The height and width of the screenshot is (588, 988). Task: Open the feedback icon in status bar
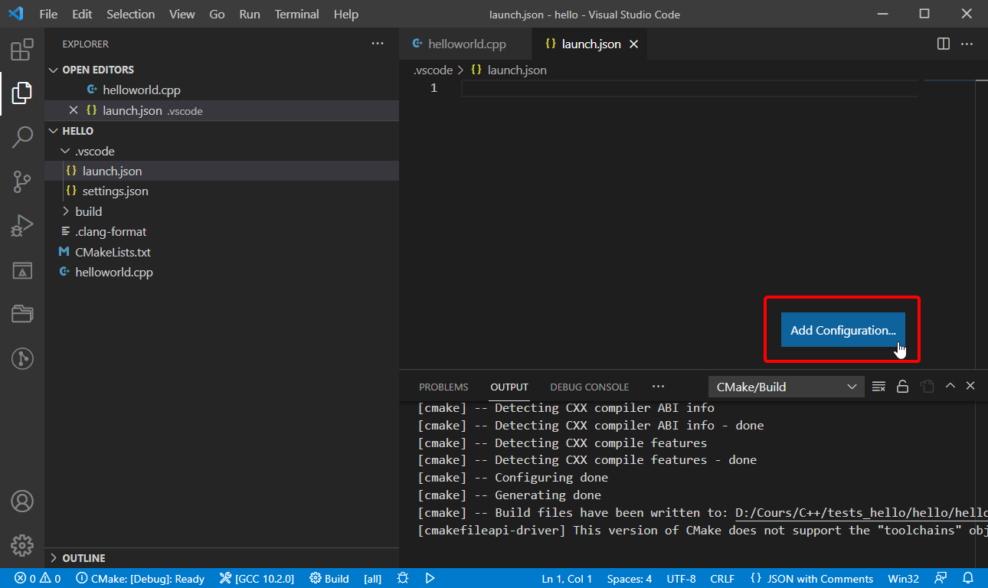point(941,578)
